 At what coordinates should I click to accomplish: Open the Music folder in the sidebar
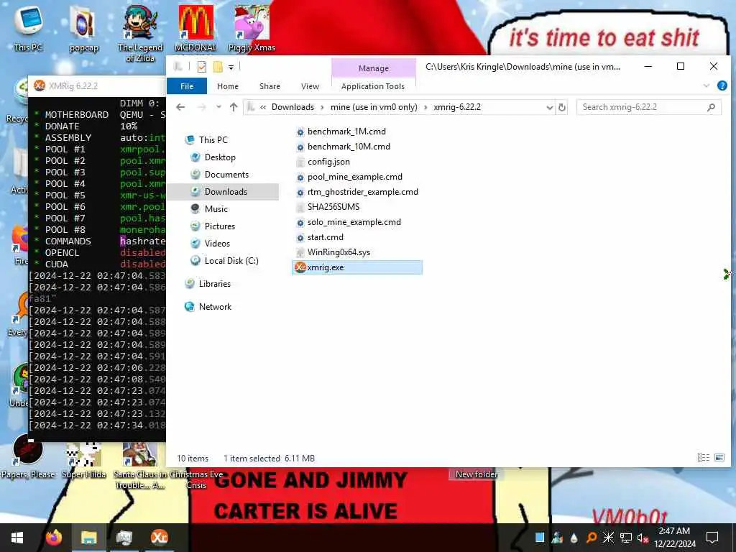click(209, 209)
